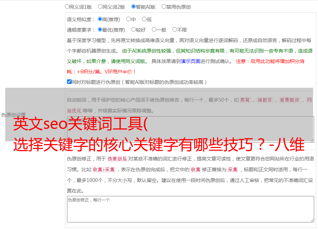Set 语义相似度 to 低
Viewport: 318px width, 229px height.
click(x=144, y=19)
